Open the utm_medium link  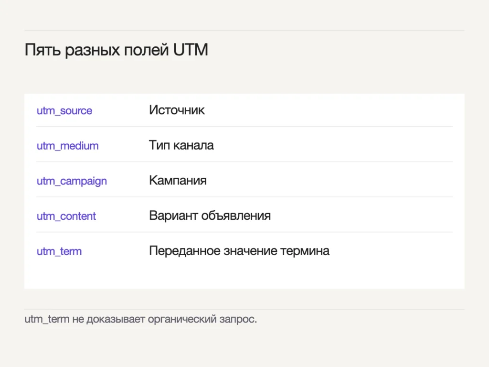pyautogui.click(x=68, y=146)
